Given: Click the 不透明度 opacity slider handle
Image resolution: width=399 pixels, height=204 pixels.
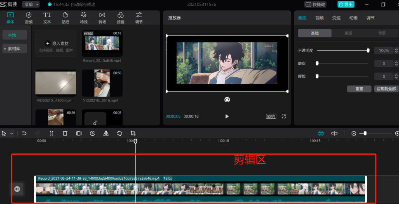Looking at the screenshot, I should [x=368, y=51].
